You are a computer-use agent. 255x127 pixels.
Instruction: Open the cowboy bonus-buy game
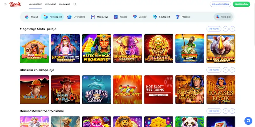coord(65,122)
